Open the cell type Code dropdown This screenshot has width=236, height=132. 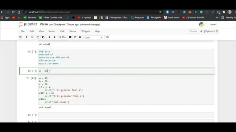coord(93,37)
